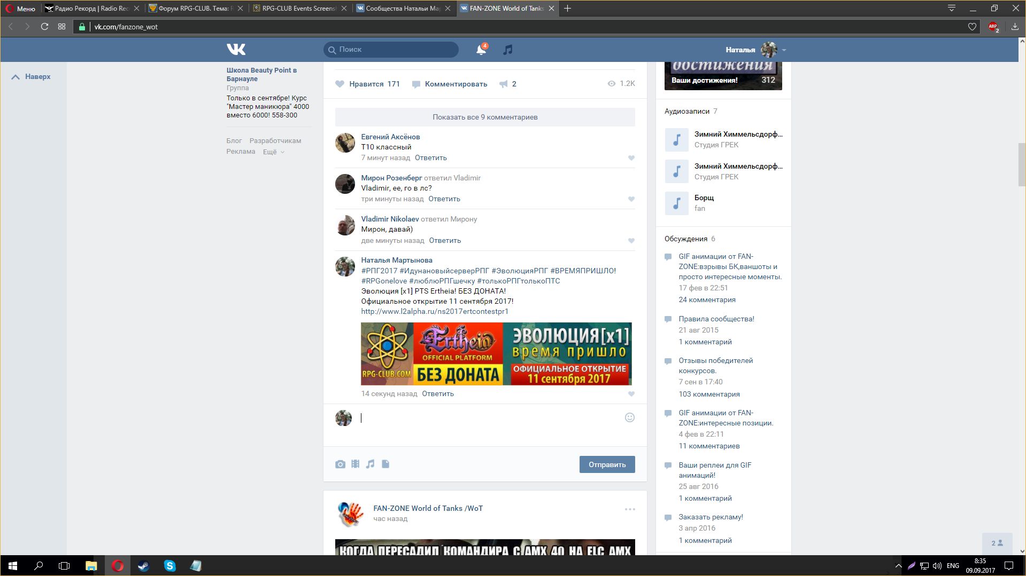This screenshot has height=576, width=1026.
Task: Click the share megaphone icon with count 2
Action: pos(503,84)
